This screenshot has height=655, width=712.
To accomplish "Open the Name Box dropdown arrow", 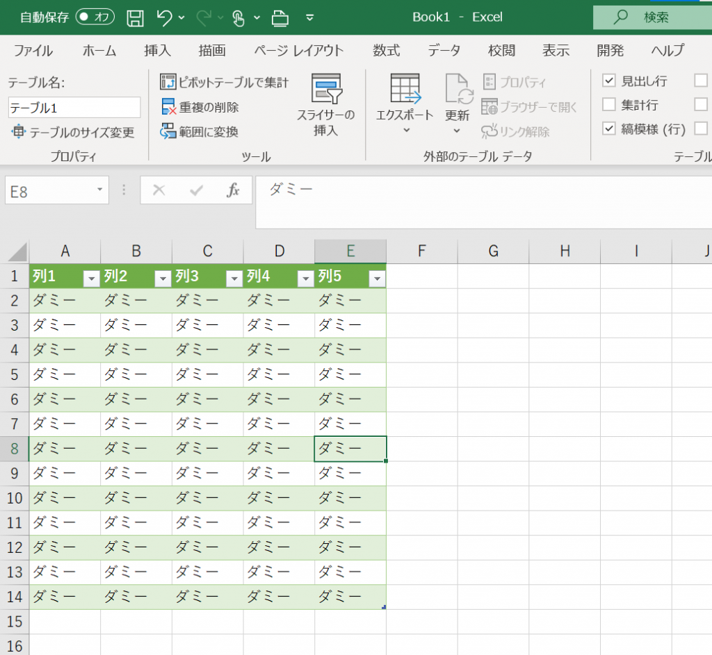I will click(x=99, y=190).
